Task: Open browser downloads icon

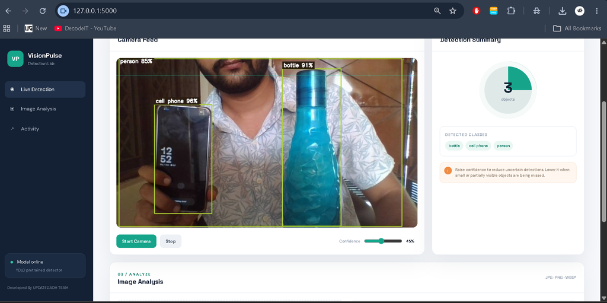Action: (x=562, y=11)
